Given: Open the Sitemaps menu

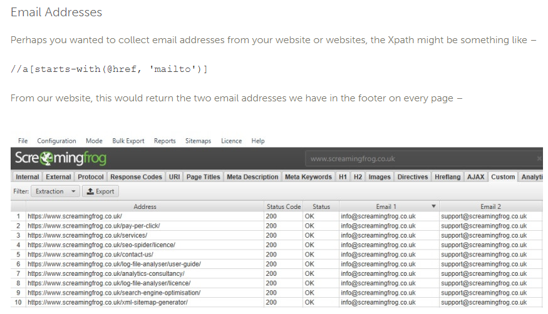Looking at the screenshot, I should click(198, 141).
